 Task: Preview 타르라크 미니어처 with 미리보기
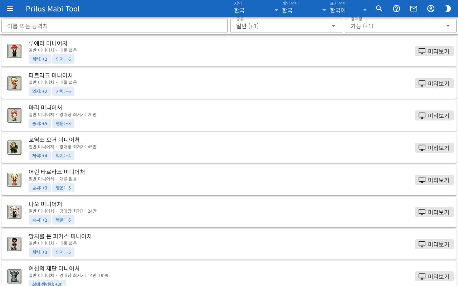pyautogui.click(x=434, y=83)
